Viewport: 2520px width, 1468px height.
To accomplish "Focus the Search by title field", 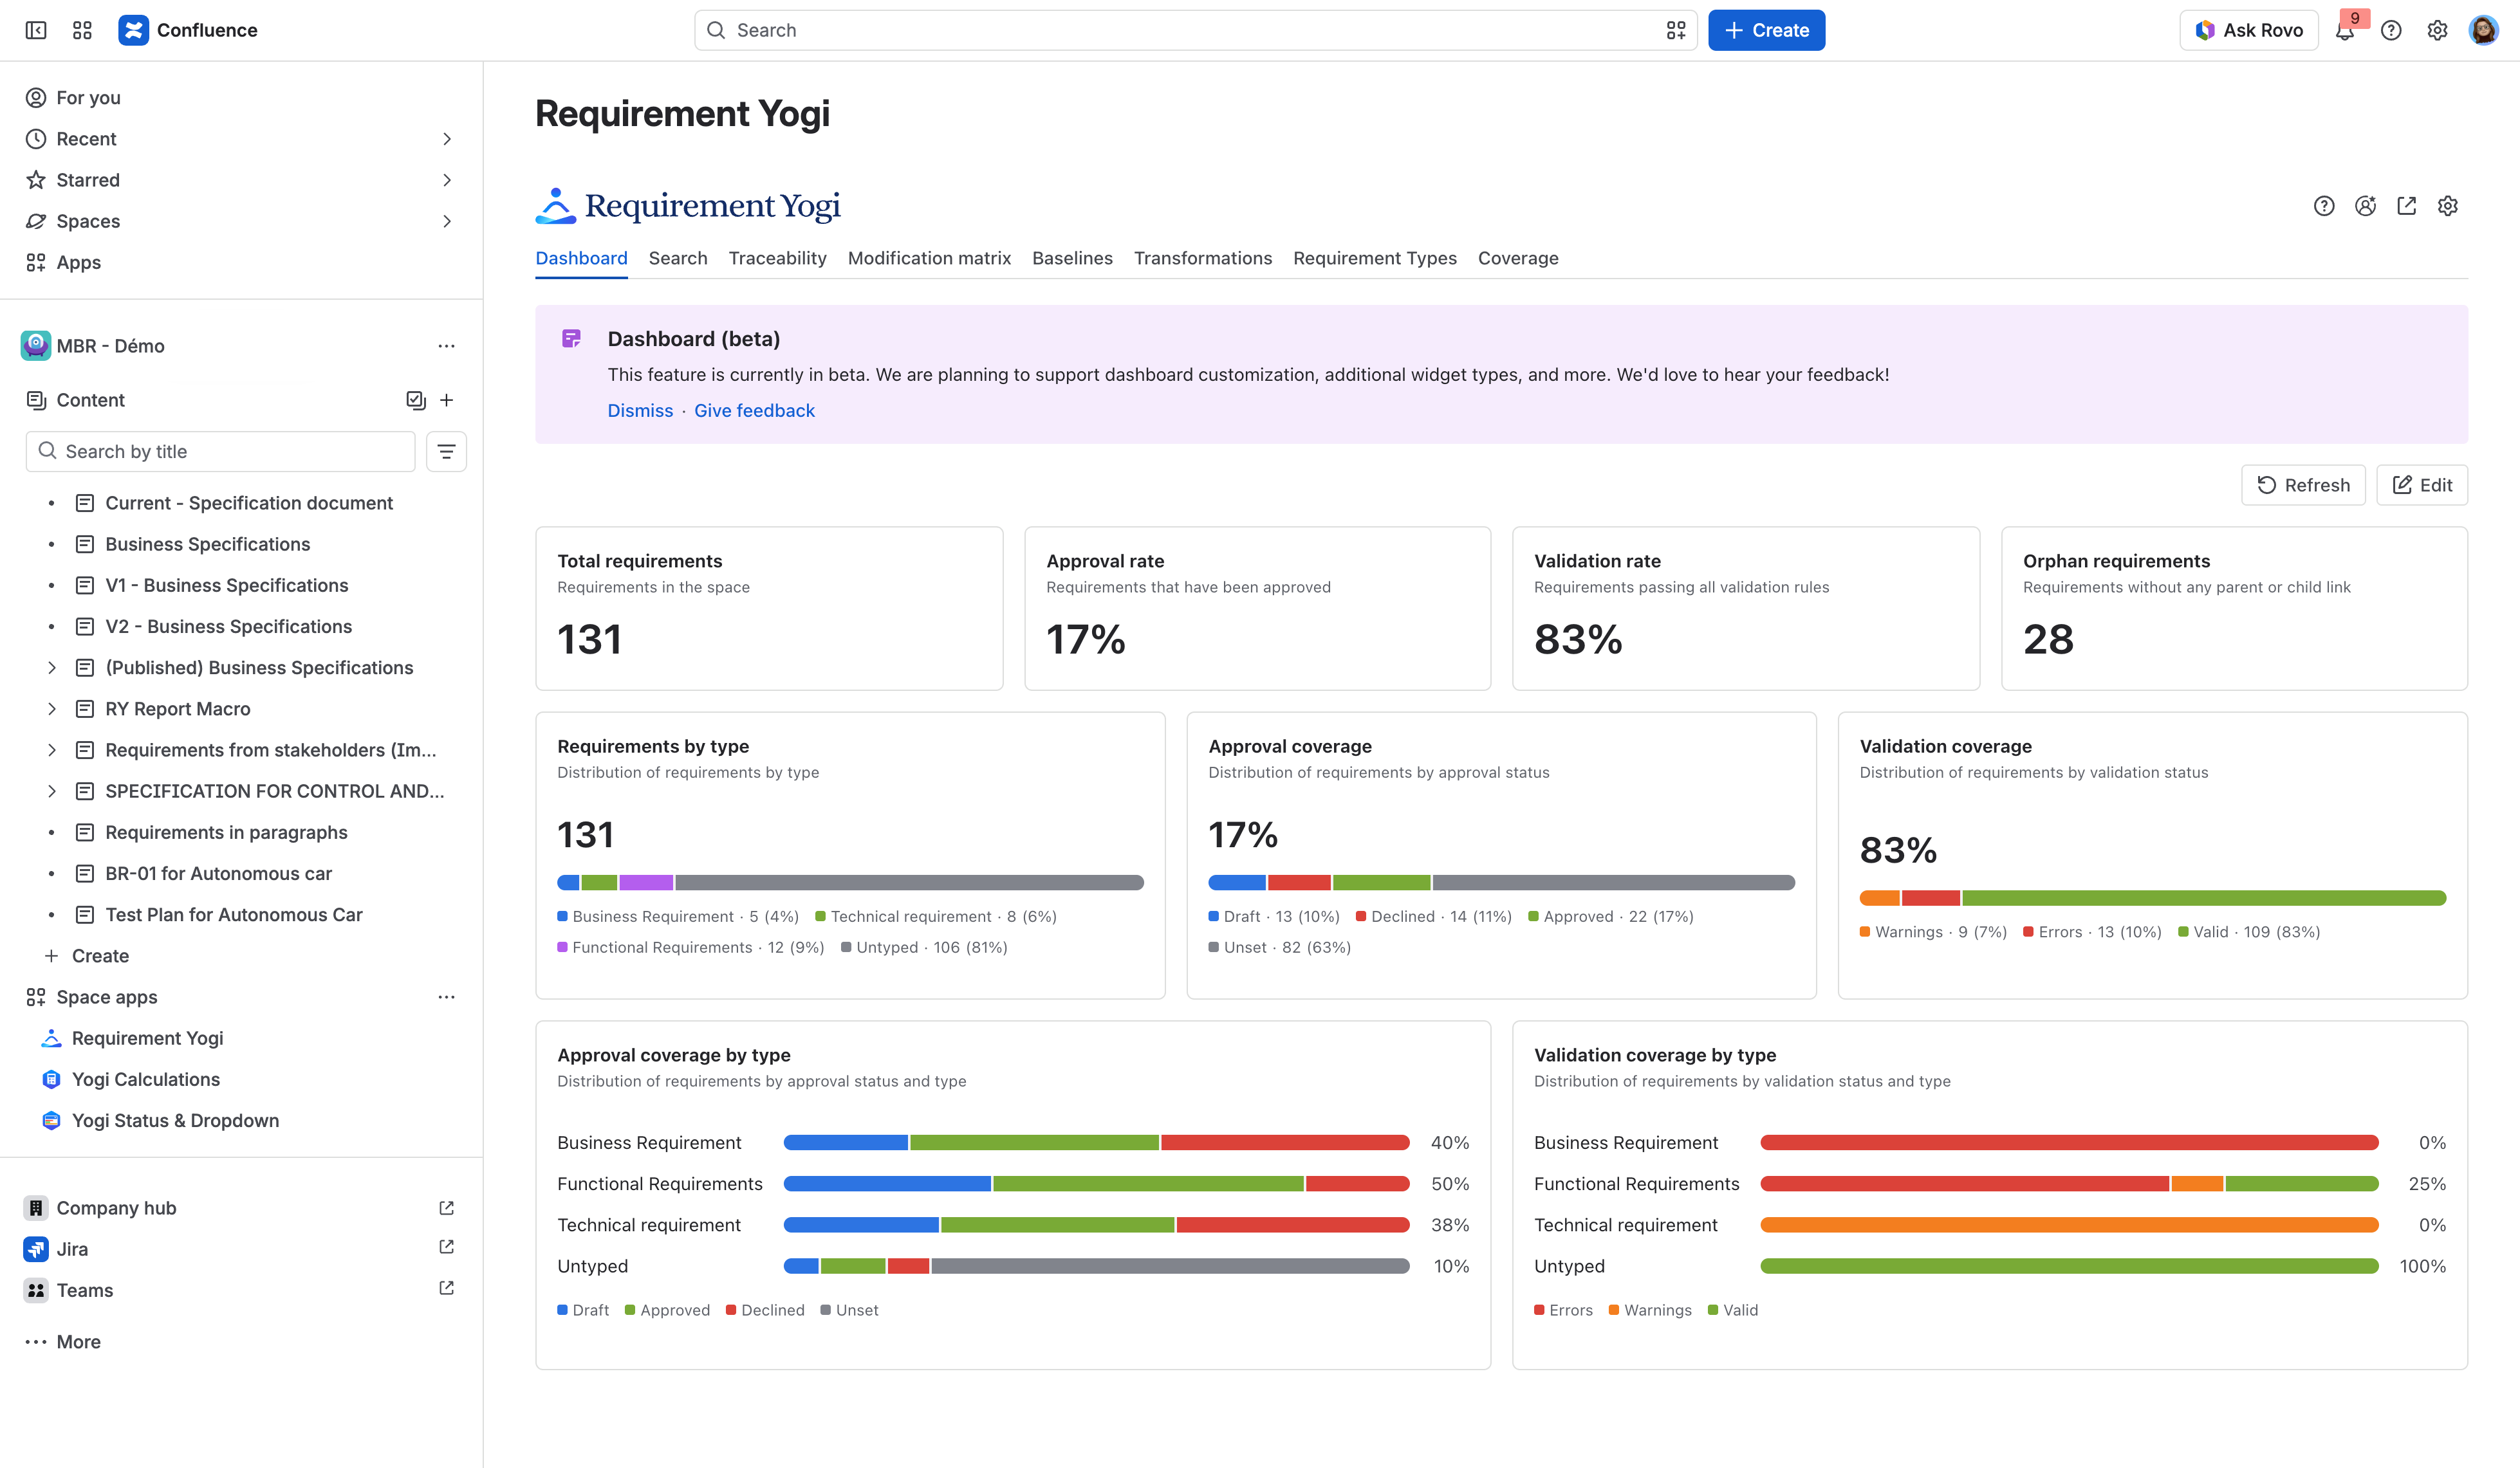I will click(220, 452).
